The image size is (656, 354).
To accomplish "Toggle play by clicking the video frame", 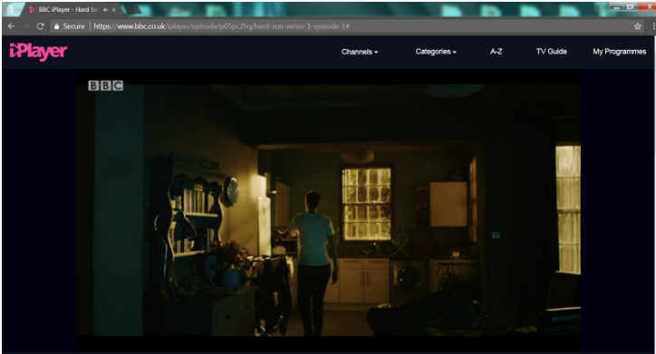I will coord(328,210).
